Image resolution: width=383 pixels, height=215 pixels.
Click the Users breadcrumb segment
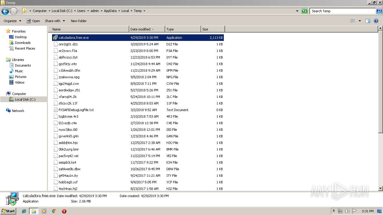tap(81, 11)
